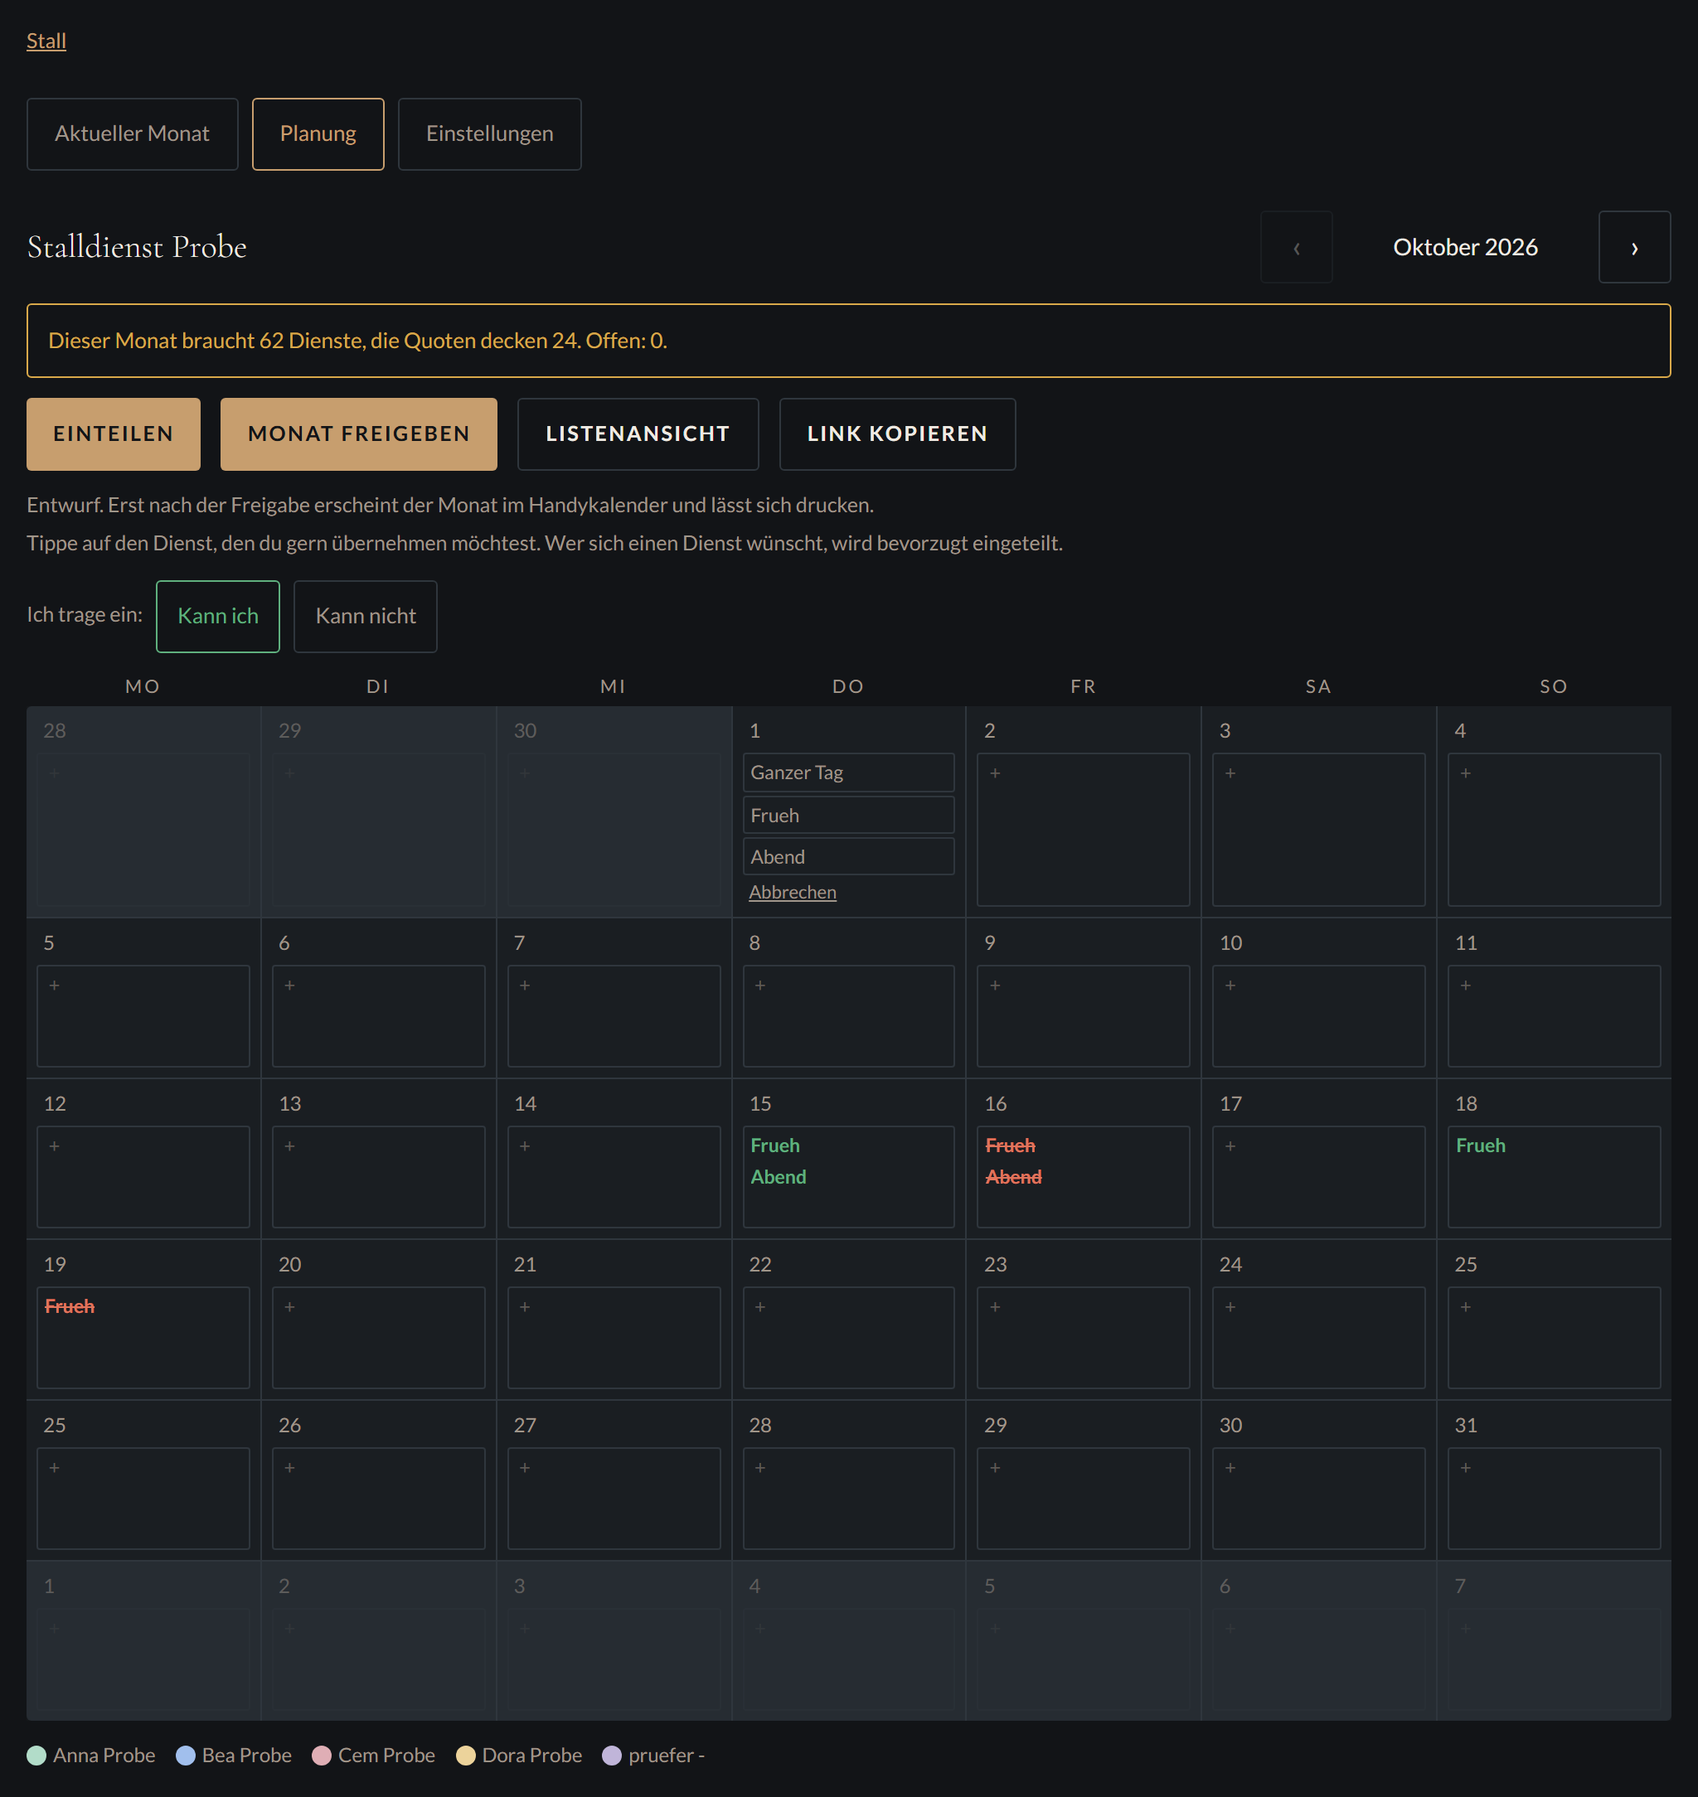Add entry with plus on day 20
The width and height of the screenshot is (1698, 1797).
click(x=378, y=1339)
